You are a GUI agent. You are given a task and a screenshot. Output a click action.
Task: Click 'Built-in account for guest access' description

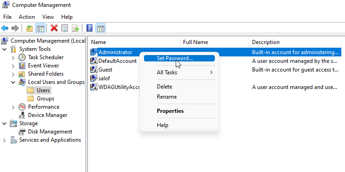pyautogui.click(x=295, y=70)
